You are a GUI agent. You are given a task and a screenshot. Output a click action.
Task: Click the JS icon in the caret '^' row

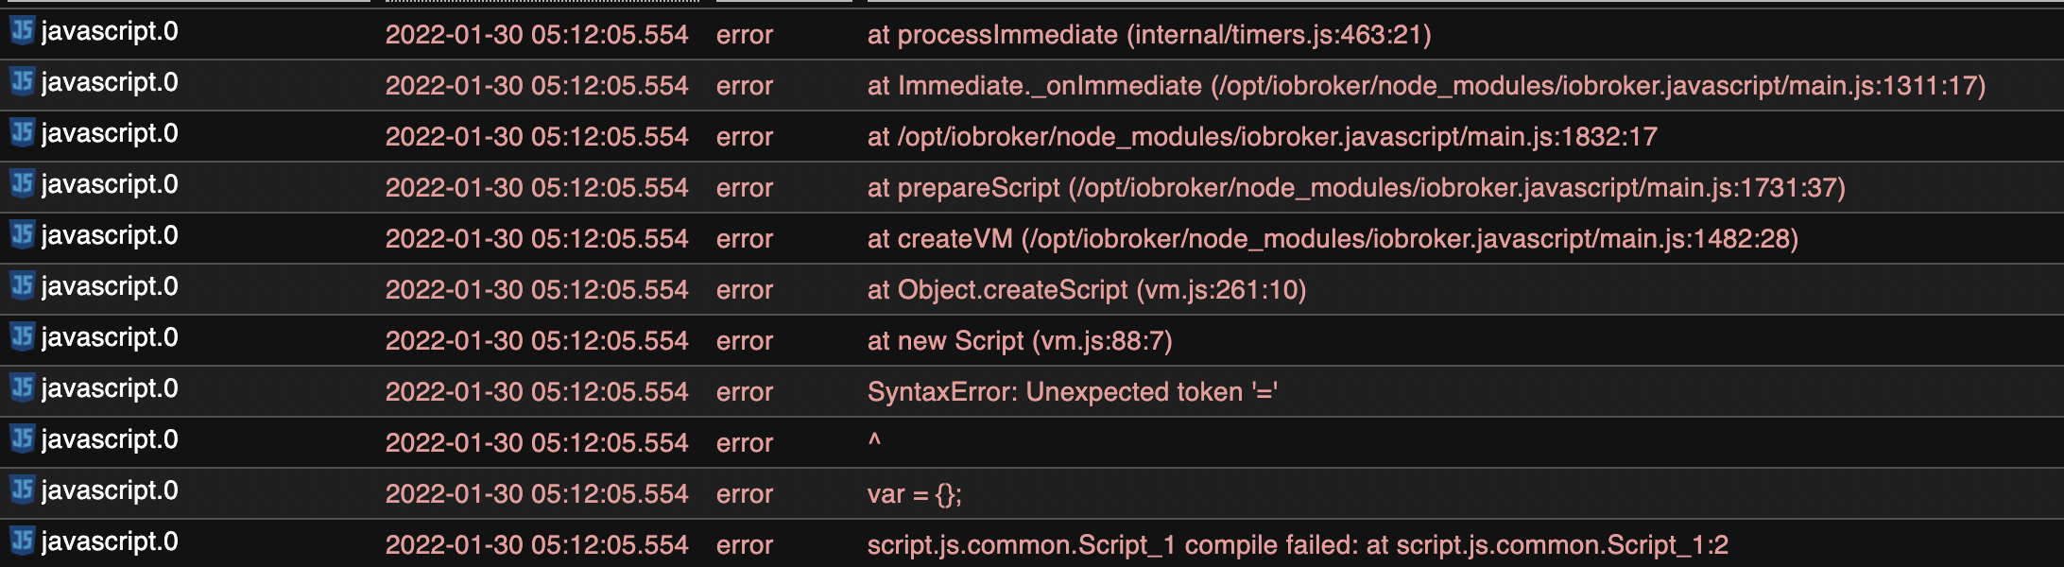click(22, 439)
